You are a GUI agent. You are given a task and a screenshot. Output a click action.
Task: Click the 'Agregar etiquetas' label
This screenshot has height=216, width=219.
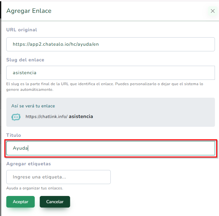pos(28,164)
